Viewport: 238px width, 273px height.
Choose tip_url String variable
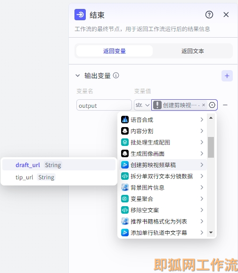click(x=59, y=177)
